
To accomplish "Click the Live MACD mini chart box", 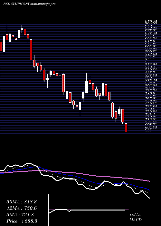I will 89,210.
